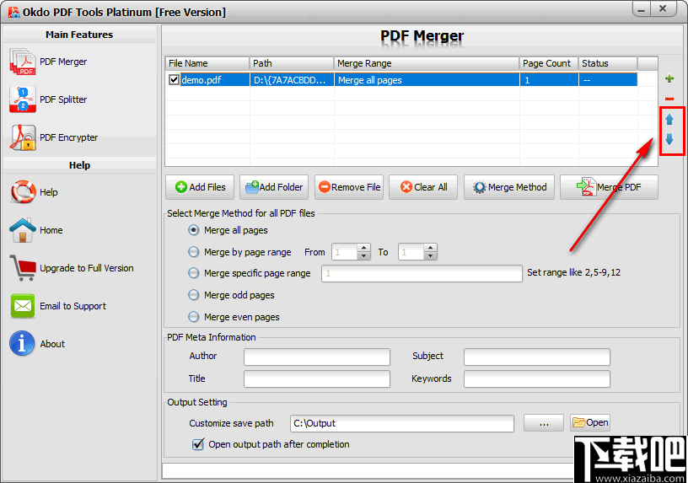
Task: Click the Merge PDF button
Action: click(609, 187)
